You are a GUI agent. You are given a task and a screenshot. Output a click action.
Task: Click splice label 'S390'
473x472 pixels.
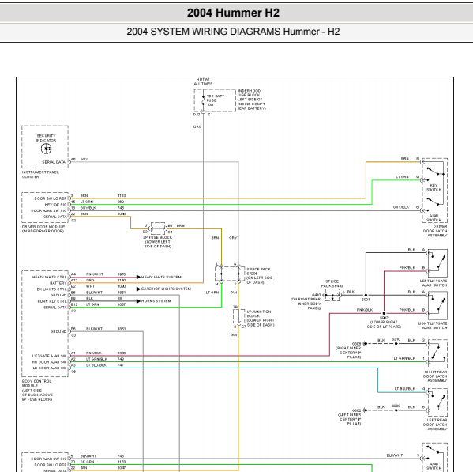tap(396, 406)
